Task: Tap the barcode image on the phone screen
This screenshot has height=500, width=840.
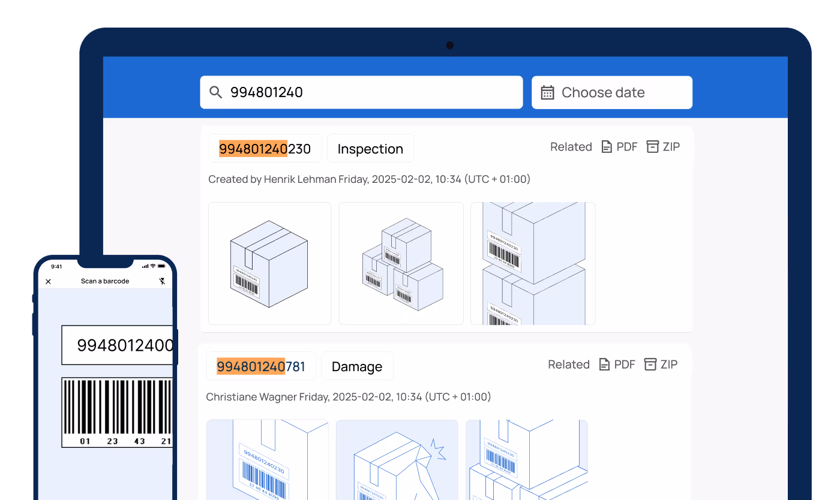Action: coord(118,412)
